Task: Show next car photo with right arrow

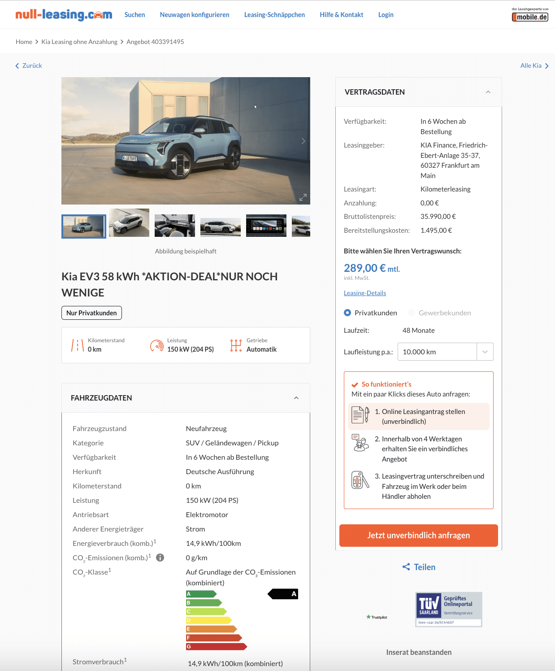Action: pos(303,141)
